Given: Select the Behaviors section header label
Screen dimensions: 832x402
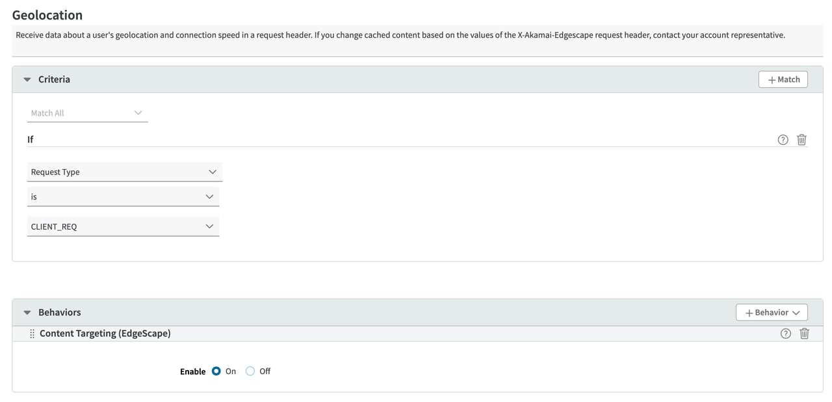Looking at the screenshot, I should click(x=59, y=312).
